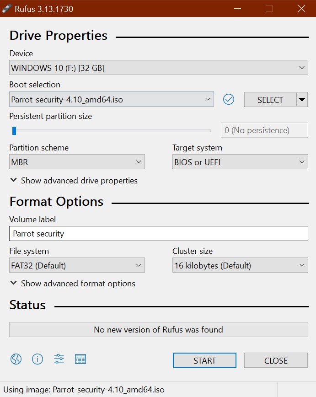Expand Show advanced format options

[73, 283]
